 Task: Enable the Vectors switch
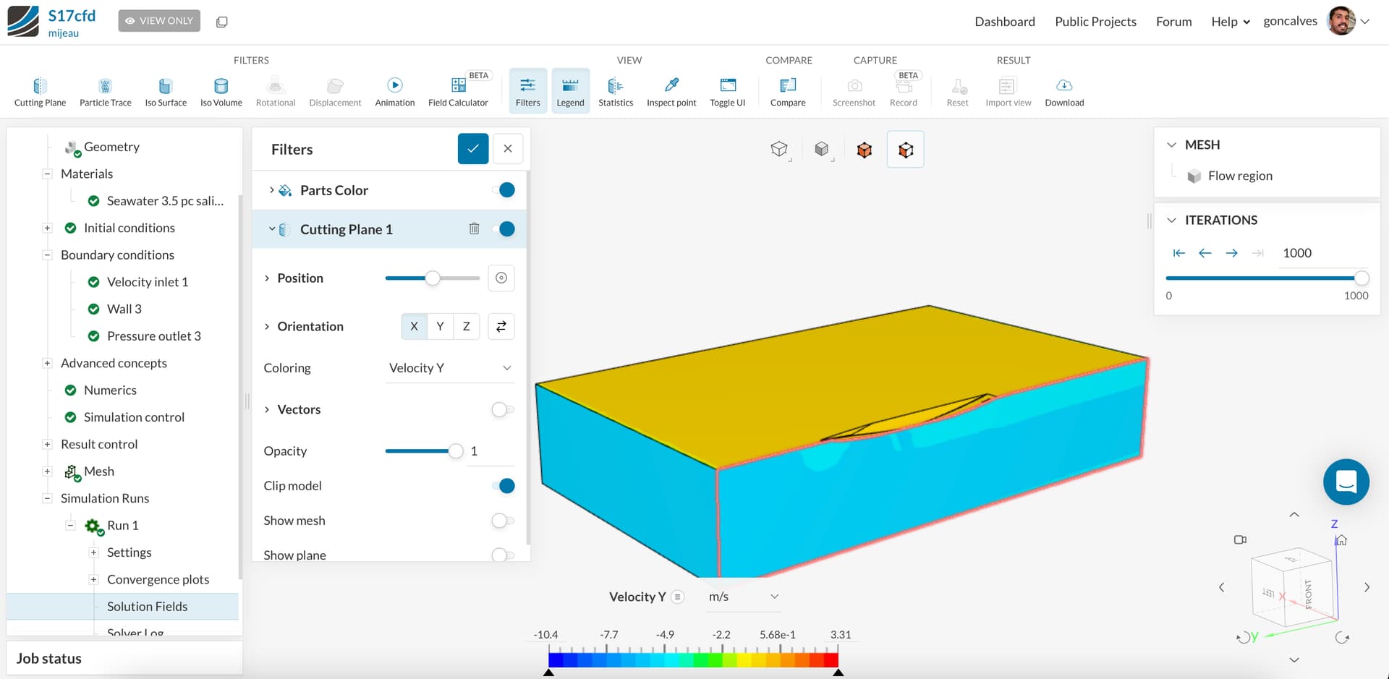(503, 410)
